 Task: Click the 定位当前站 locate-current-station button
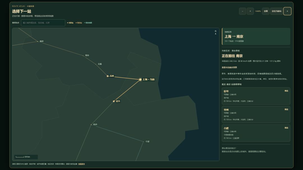pos(277,11)
